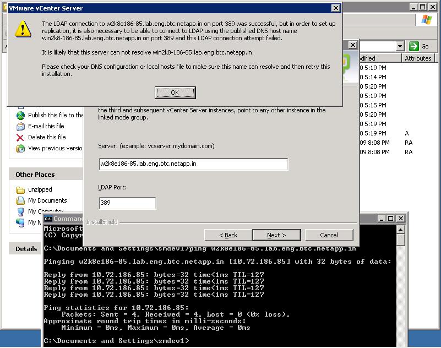Expand the address bar dropdown arrow
Image resolution: width=441 pixels, height=348 pixels.
point(400,47)
